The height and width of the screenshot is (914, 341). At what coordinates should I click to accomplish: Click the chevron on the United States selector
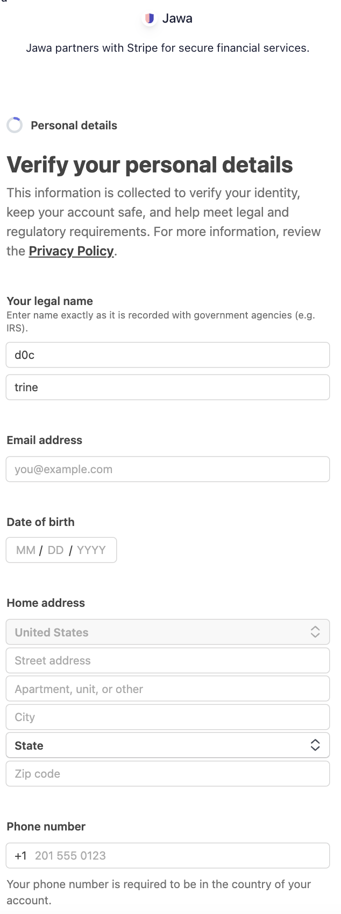pos(315,632)
